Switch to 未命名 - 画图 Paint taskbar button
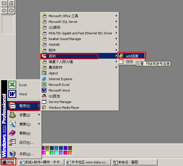The width and height of the screenshot is (183, 166). coord(134,162)
